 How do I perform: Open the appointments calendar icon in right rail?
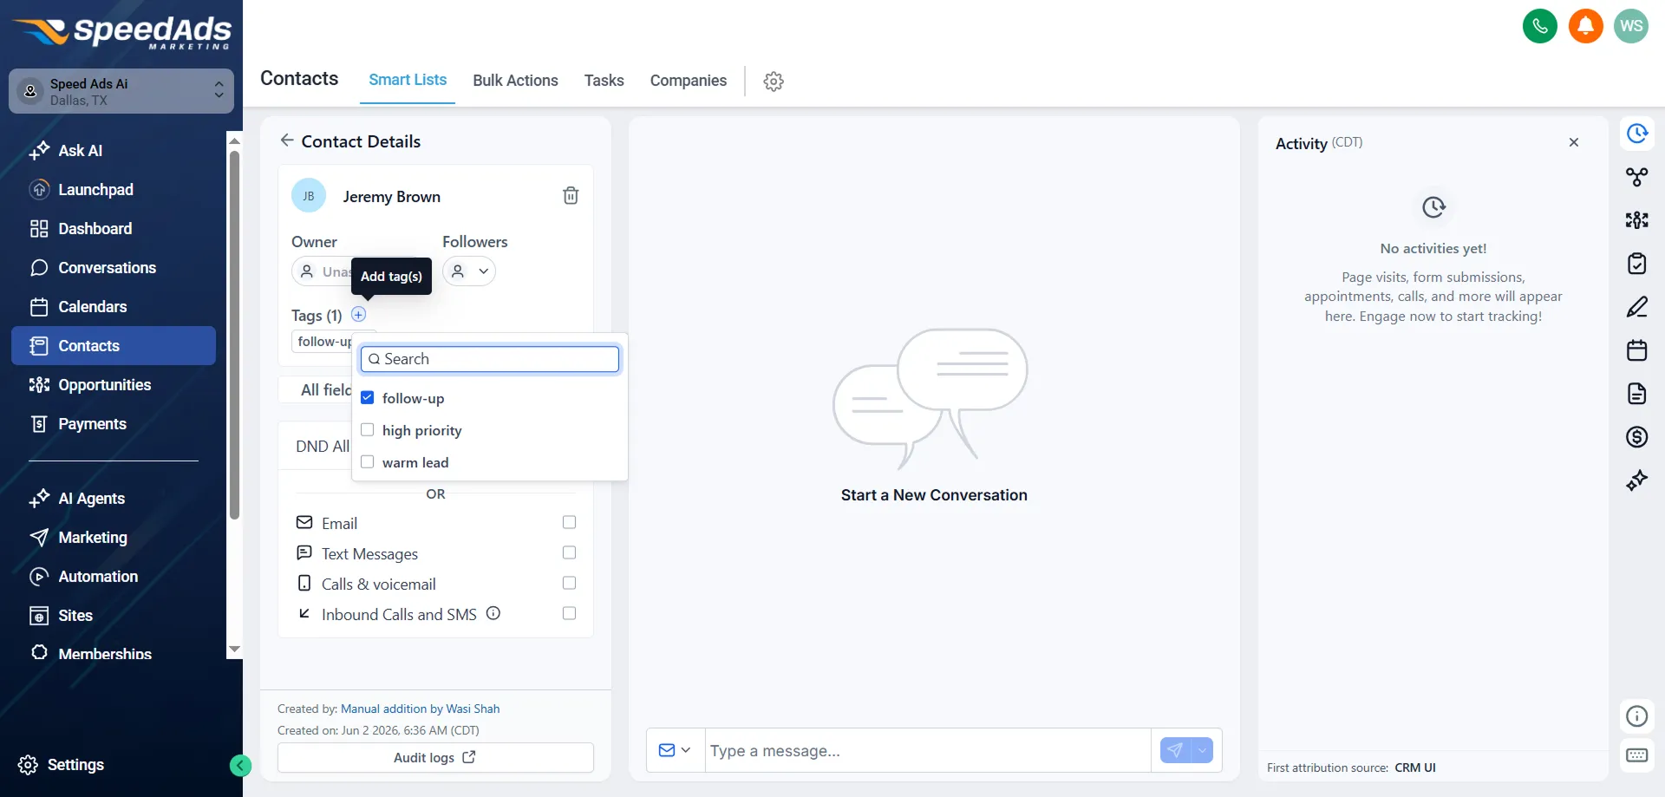[x=1636, y=350]
